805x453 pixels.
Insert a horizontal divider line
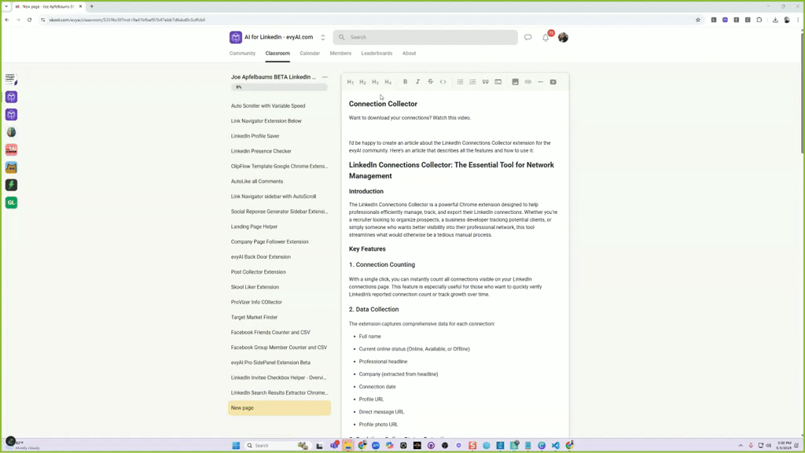point(540,82)
